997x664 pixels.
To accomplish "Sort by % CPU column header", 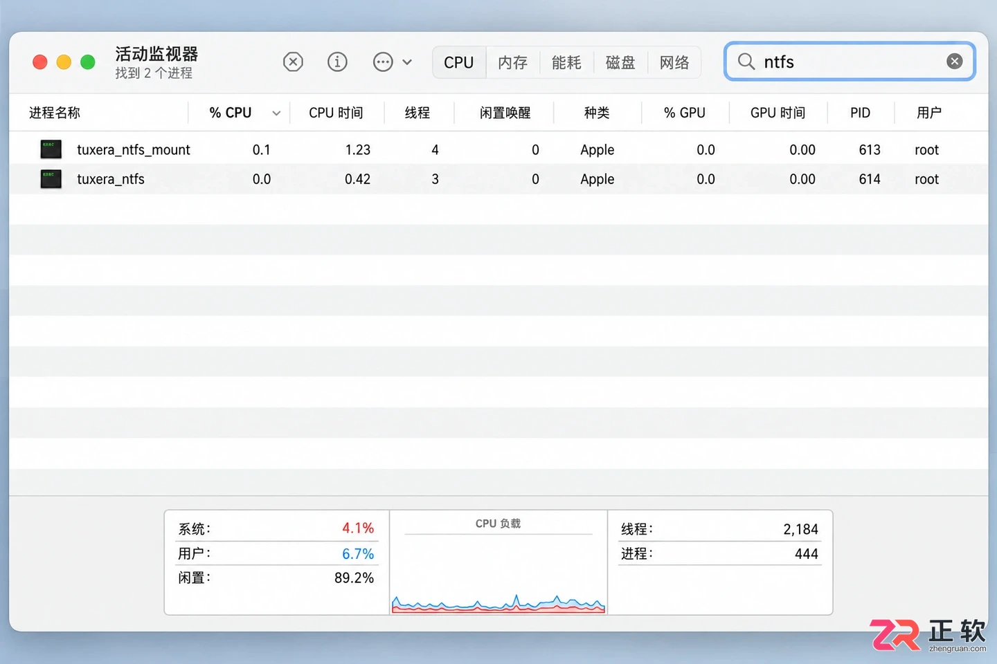I will coord(231,113).
